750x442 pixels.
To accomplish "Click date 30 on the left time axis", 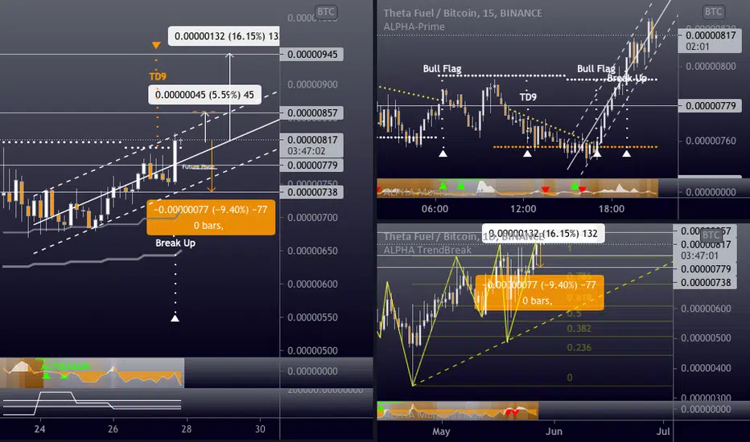I will pyautogui.click(x=260, y=429).
